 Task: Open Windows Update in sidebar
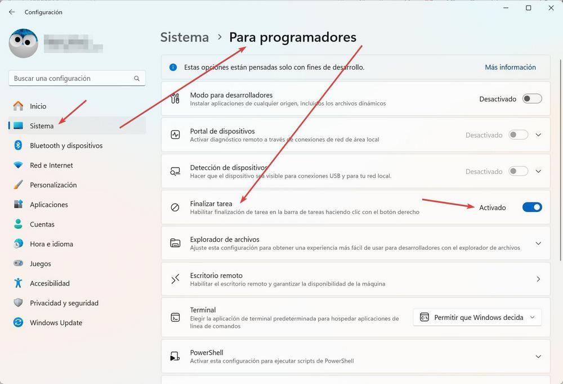pos(77,323)
